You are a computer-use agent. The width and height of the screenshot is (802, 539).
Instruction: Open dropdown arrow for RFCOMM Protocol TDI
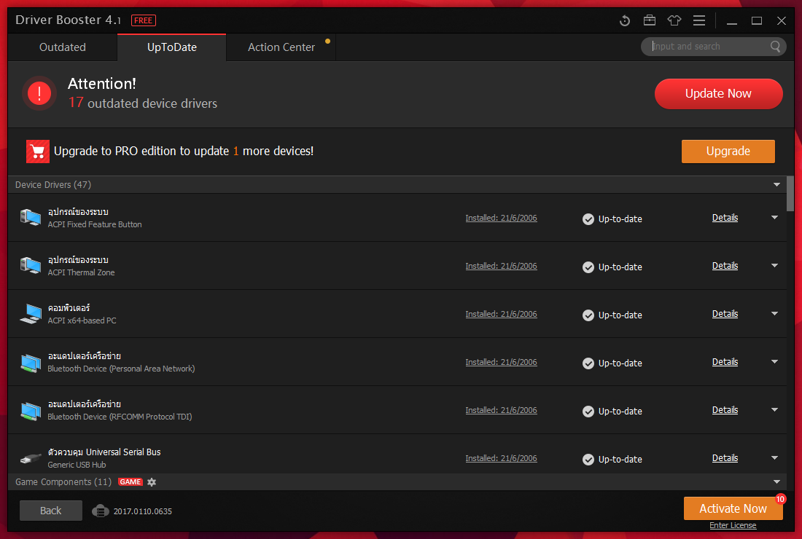[x=774, y=410]
